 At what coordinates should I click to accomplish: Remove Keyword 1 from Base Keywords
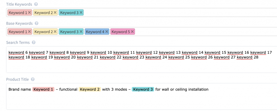(x=29, y=32)
